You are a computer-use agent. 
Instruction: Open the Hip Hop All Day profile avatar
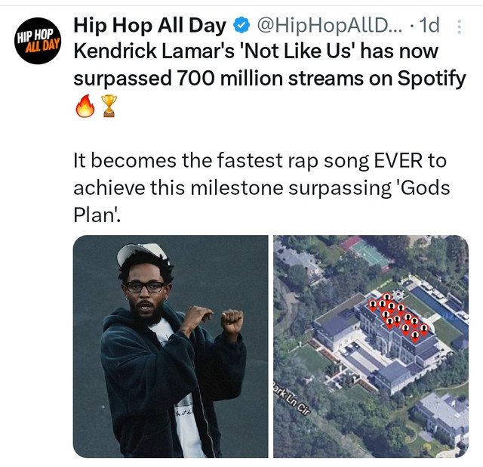pyautogui.click(x=38, y=41)
